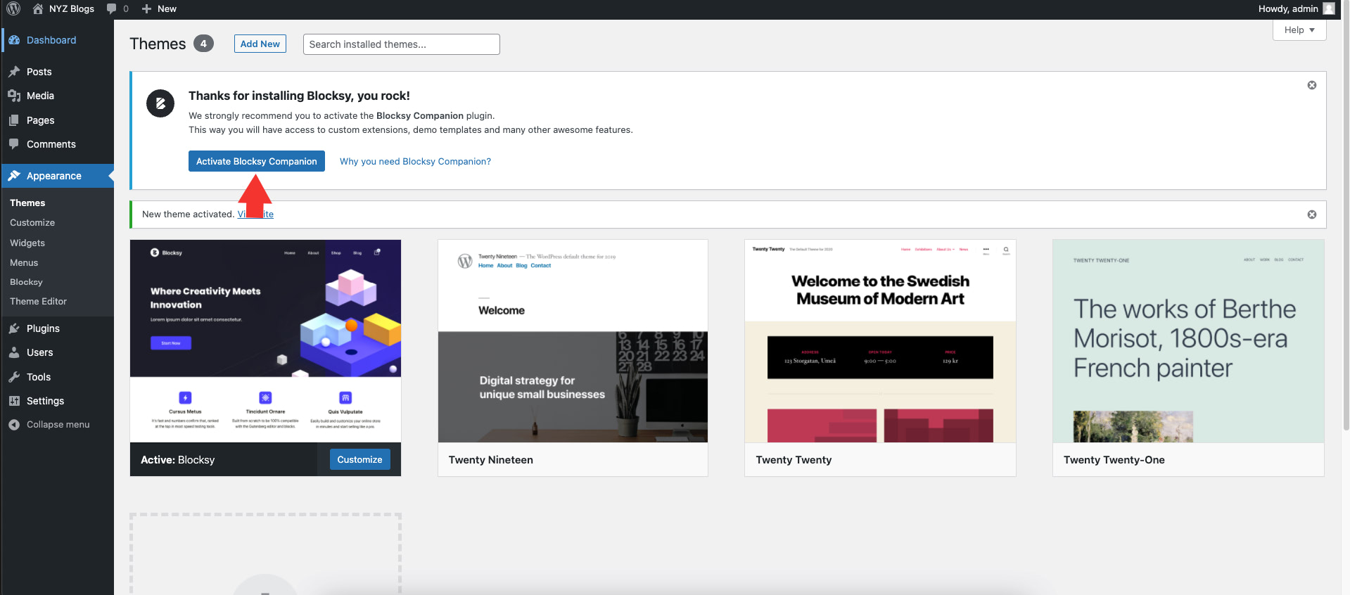
Task: Click Customize button on Blocksy theme
Action: (359, 459)
